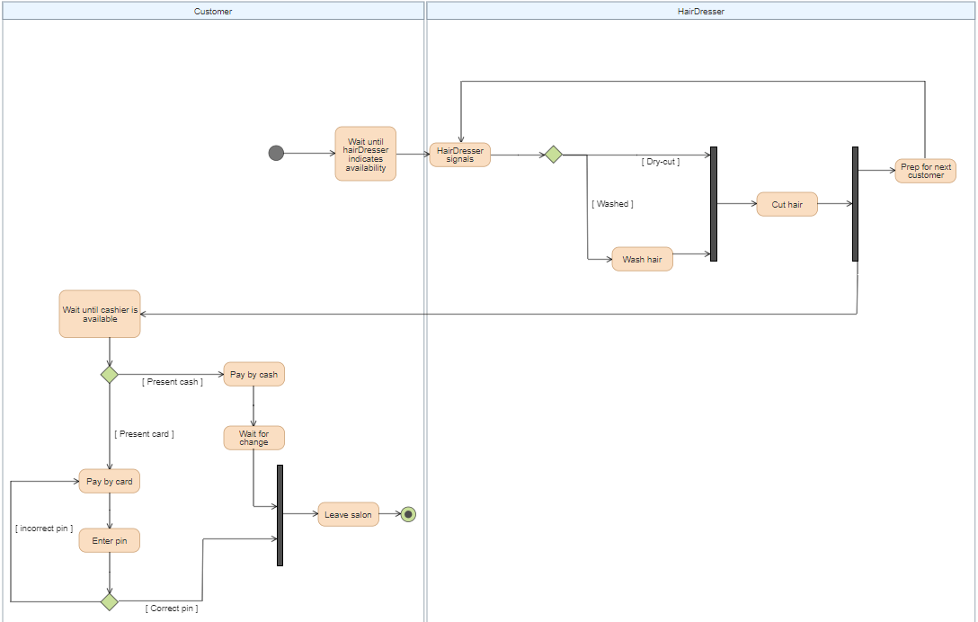
Task: Click the HairDresser swimlane title
Action: coord(699,11)
